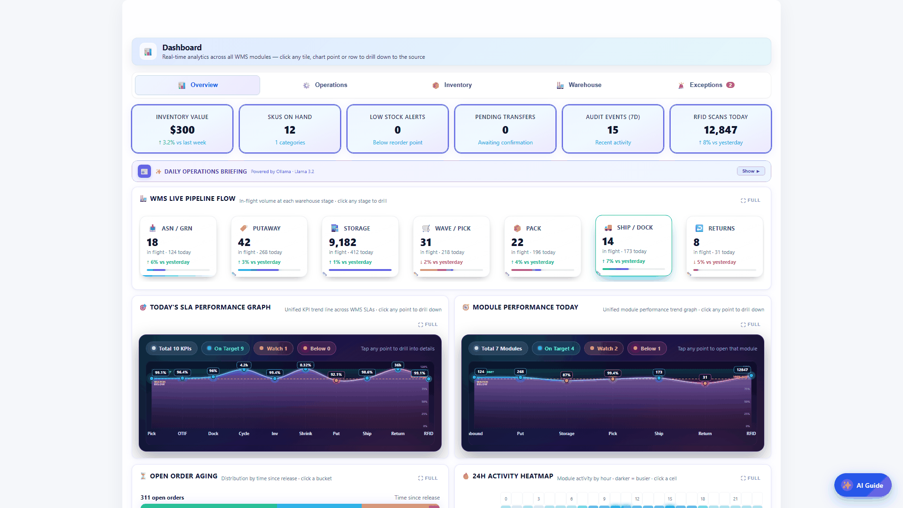Toggle the On Target 9 filter
Screen dimensions: 903x508
[225, 349]
